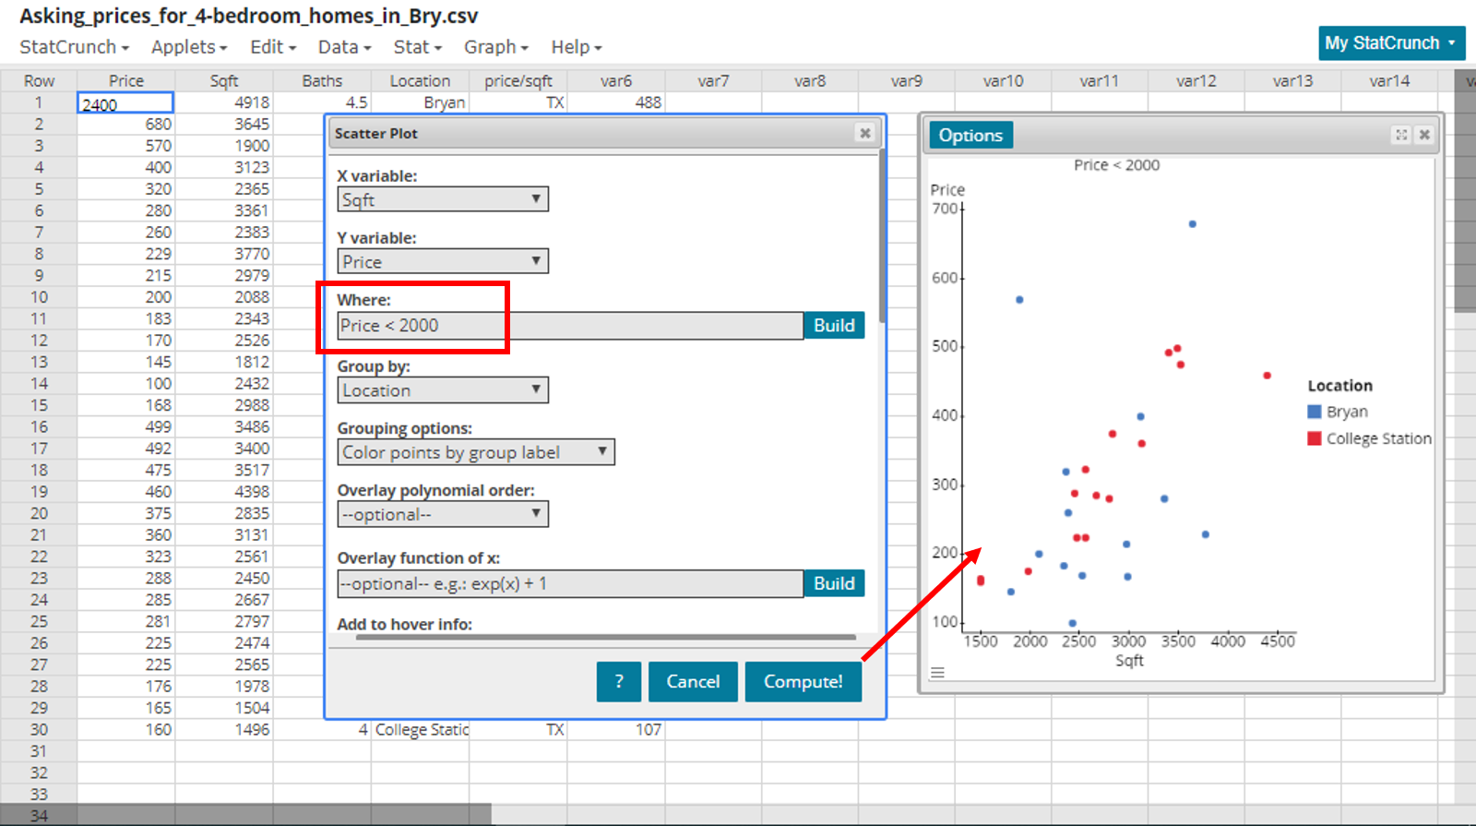Open the Graph menu
Viewport: 1476px width, 826px height.
click(495, 47)
